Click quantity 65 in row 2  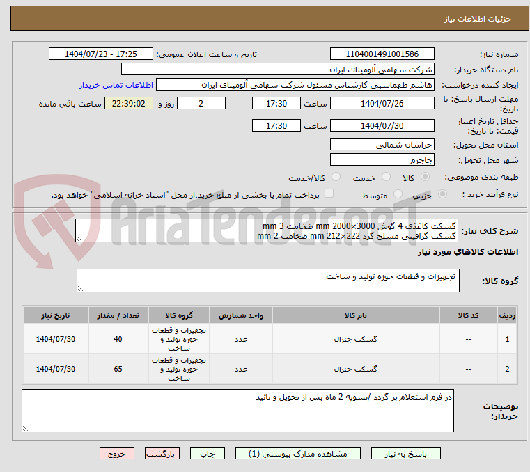(118, 369)
